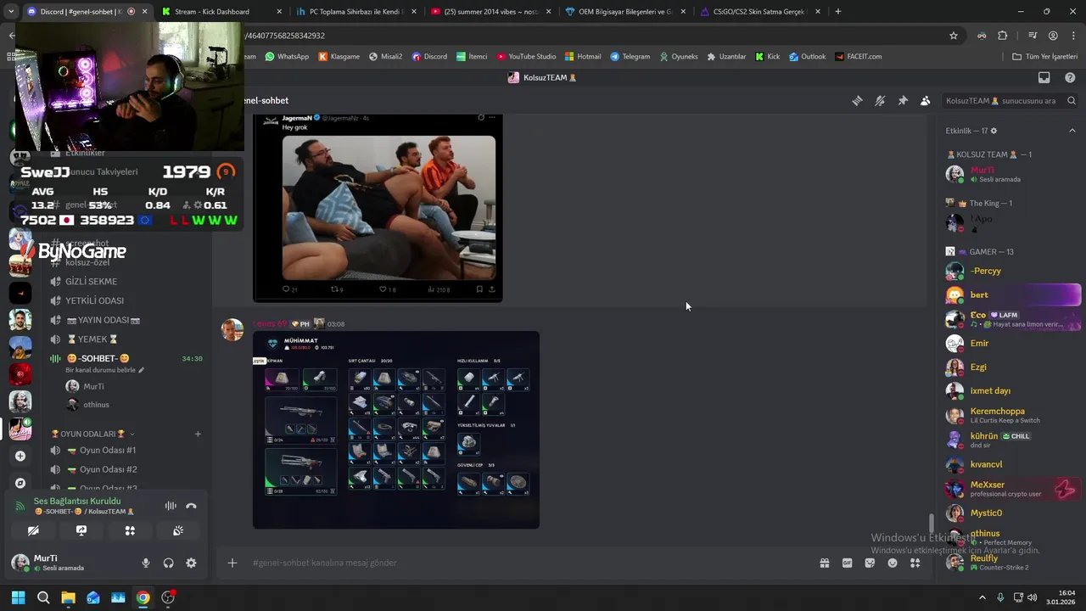Toggle noise suppression waveform icon
1086x611 pixels.
click(171, 506)
